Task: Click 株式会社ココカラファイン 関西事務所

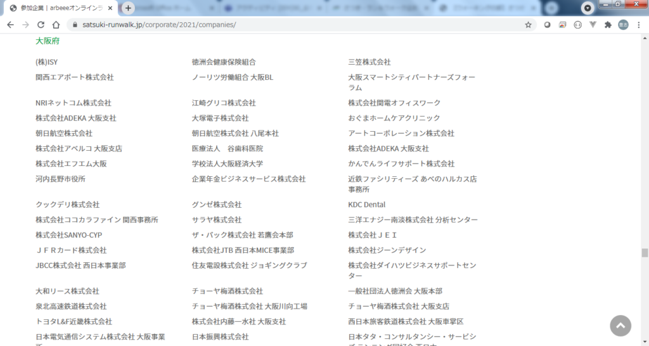Action: pos(97,220)
